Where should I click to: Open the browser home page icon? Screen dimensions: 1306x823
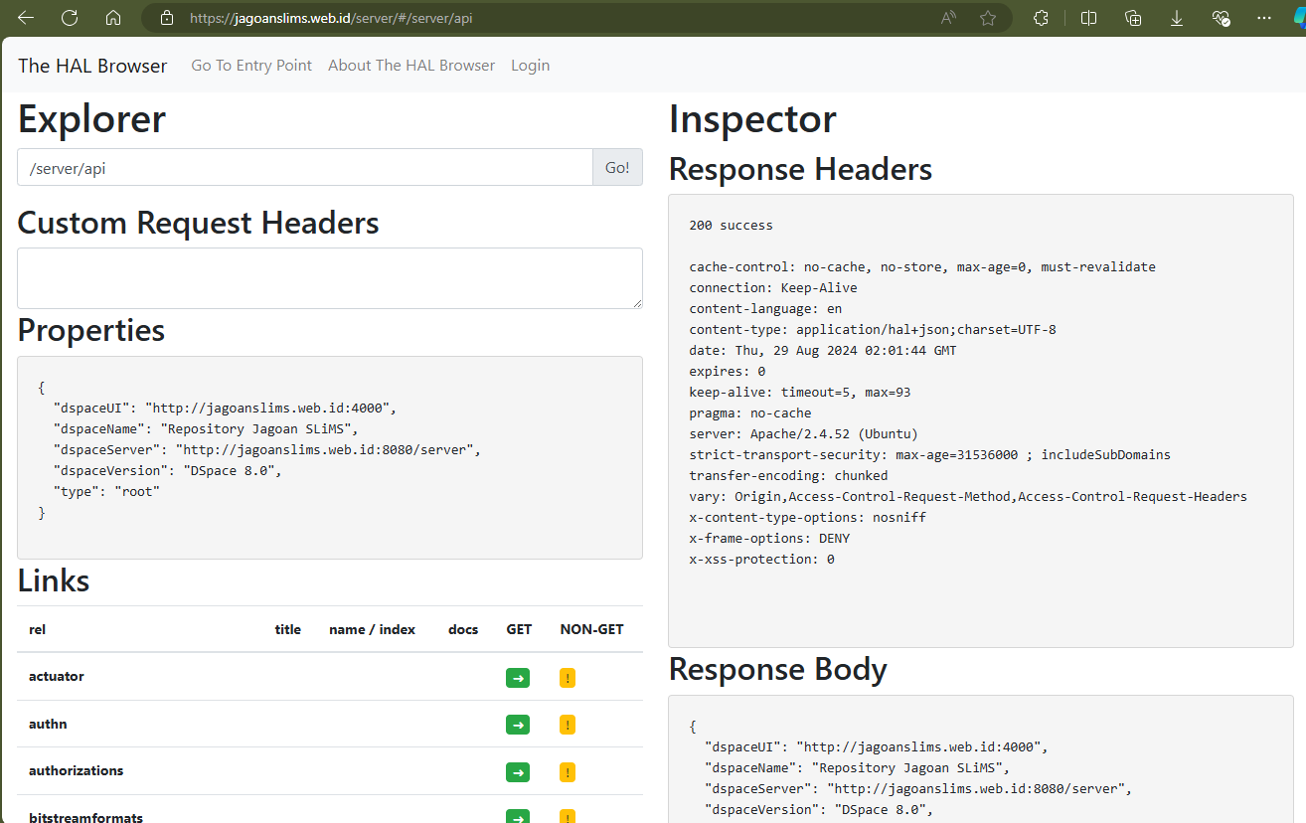coord(113,18)
